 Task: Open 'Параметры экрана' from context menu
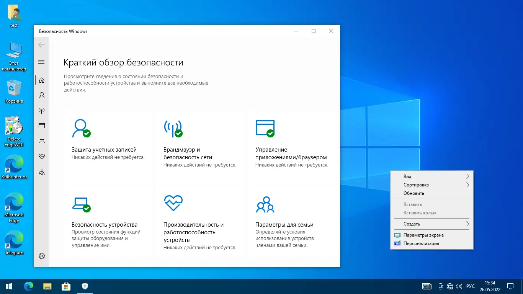click(x=432, y=235)
